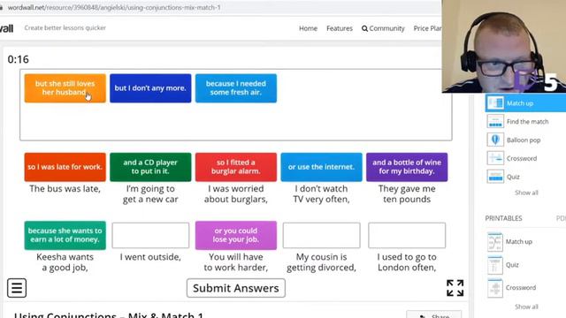Select the 'and a CD player' tile
The image size is (566, 318).
point(150,167)
